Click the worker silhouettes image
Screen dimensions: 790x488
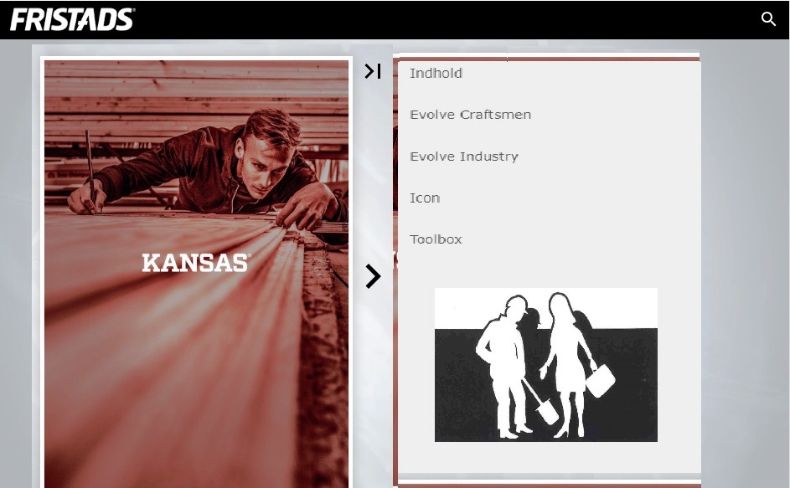coord(545,365)
